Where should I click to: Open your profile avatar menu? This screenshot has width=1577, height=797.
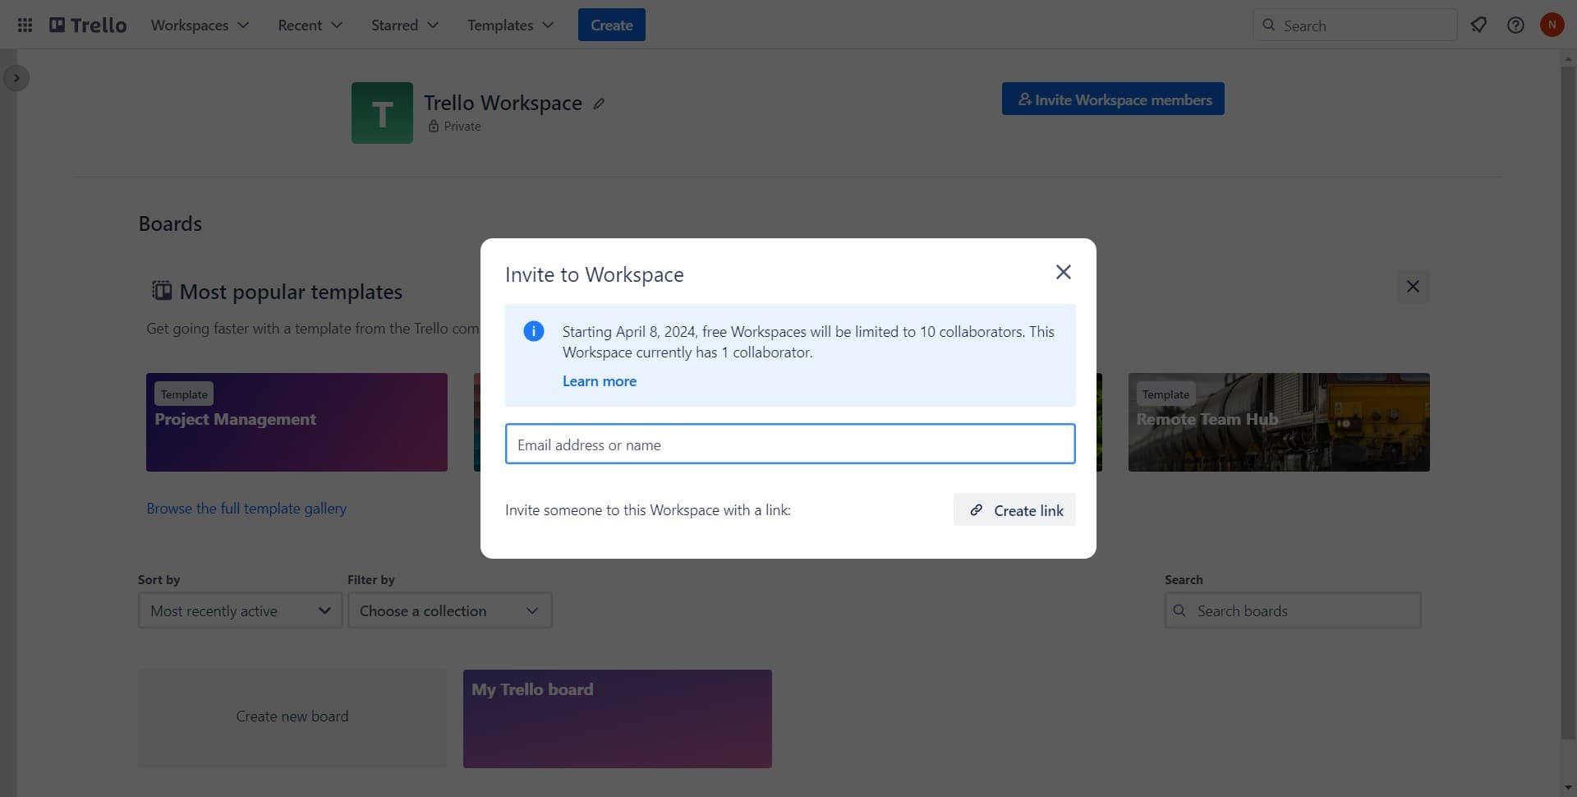click(x=1552, y=25)
